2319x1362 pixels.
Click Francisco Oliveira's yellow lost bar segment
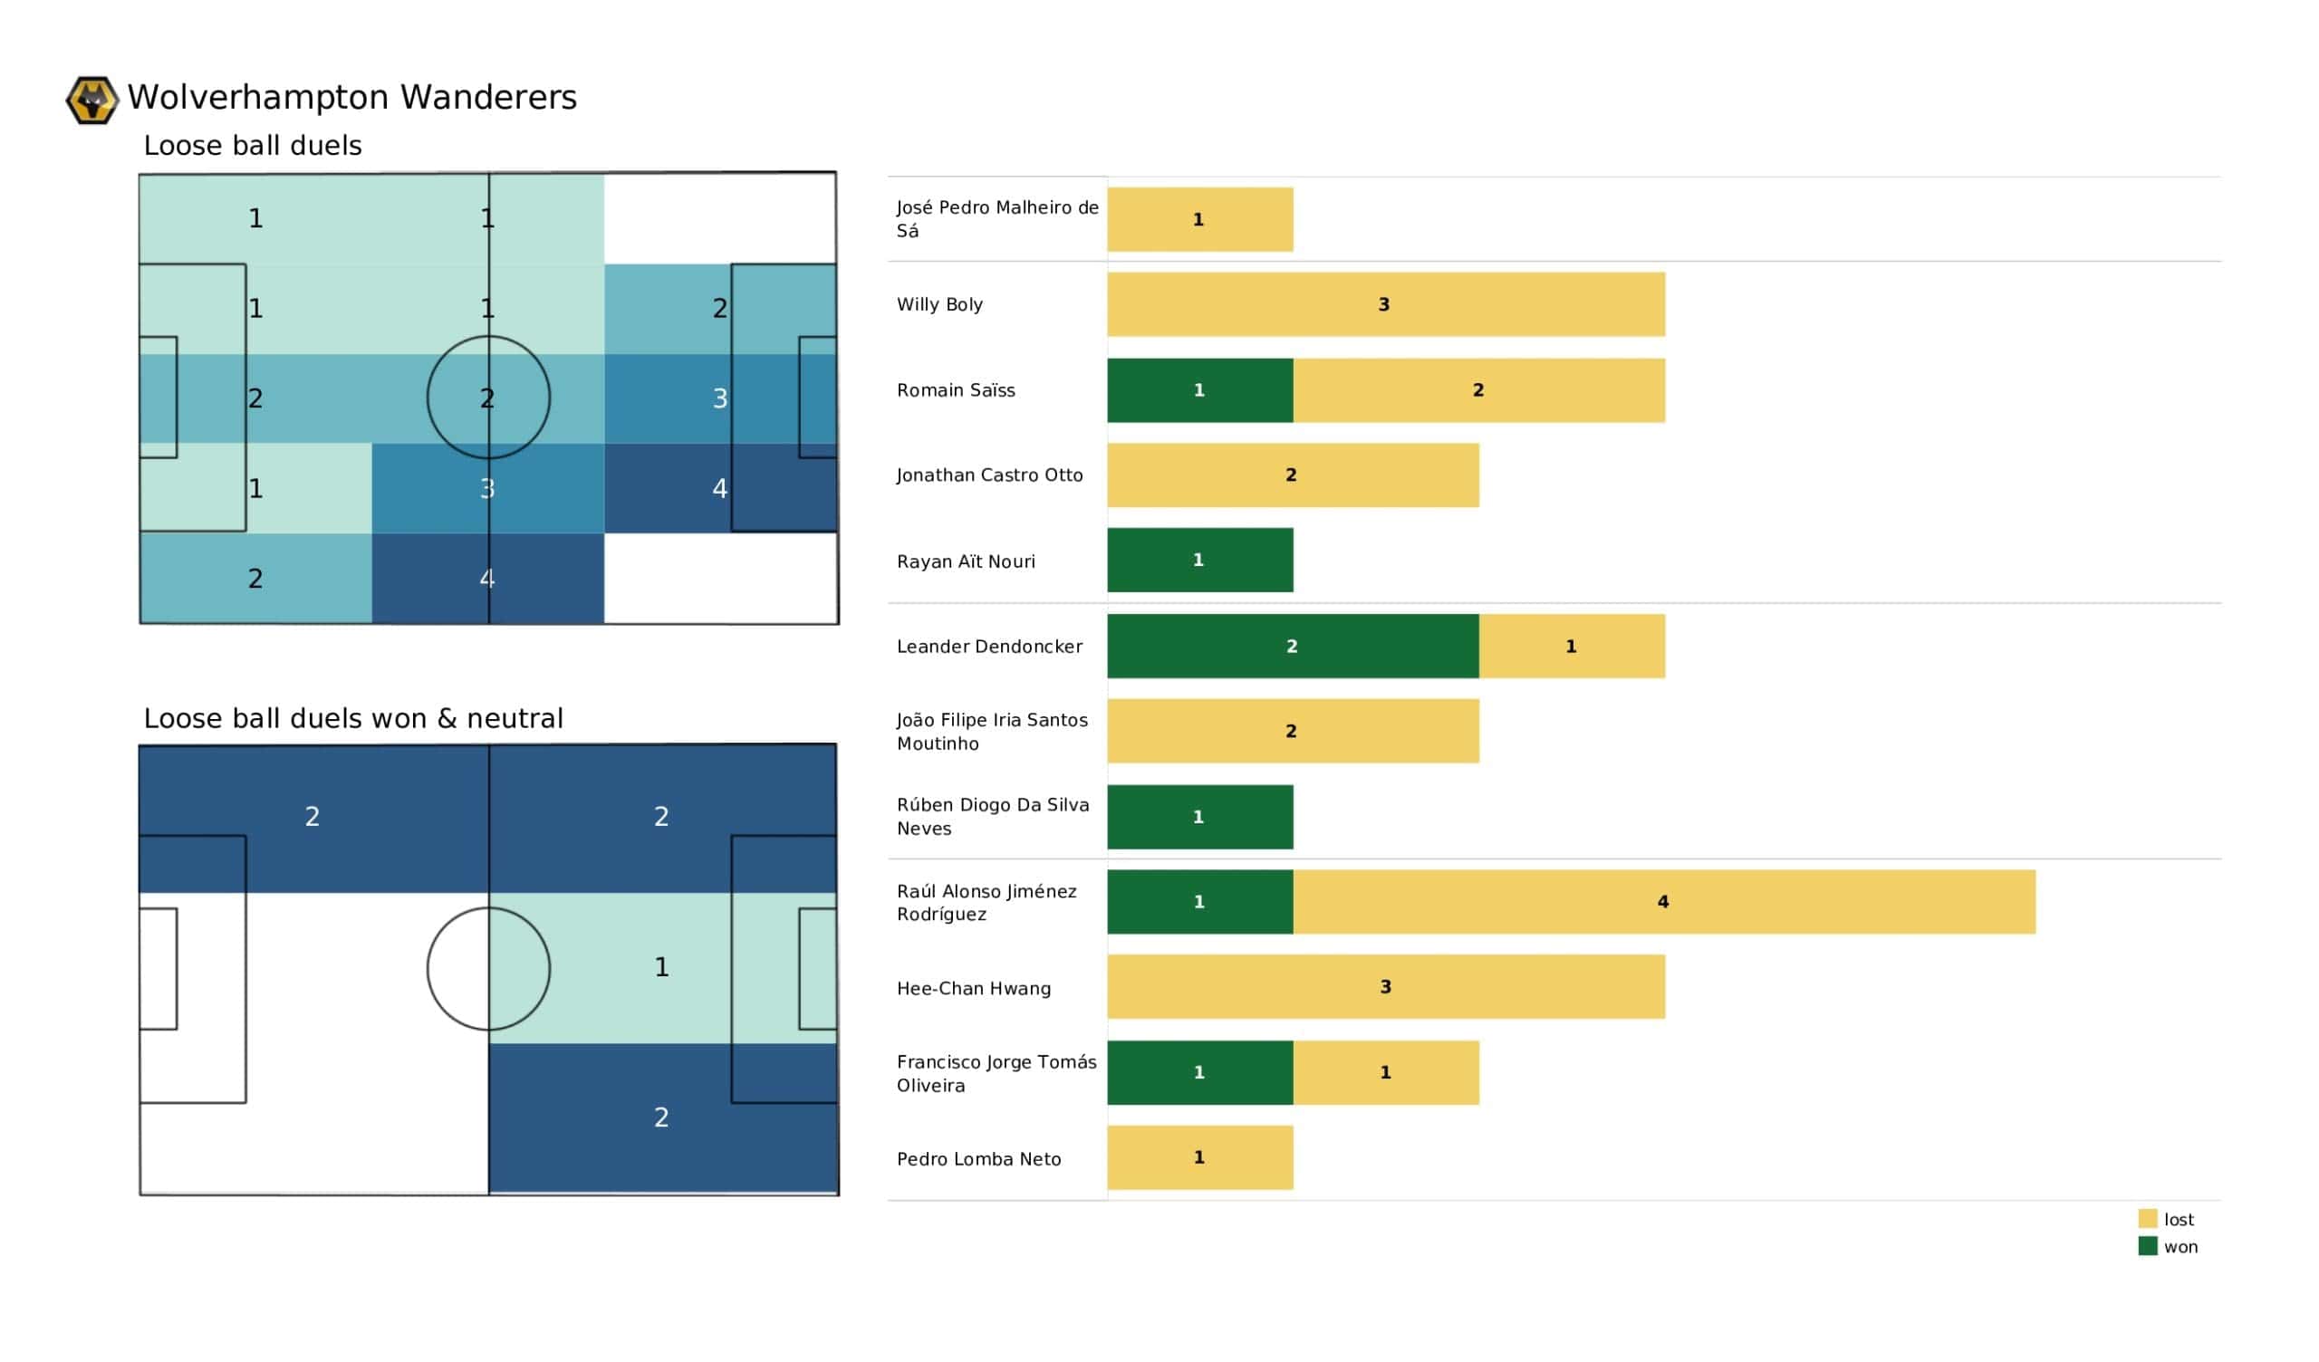coord(1385,1072)
